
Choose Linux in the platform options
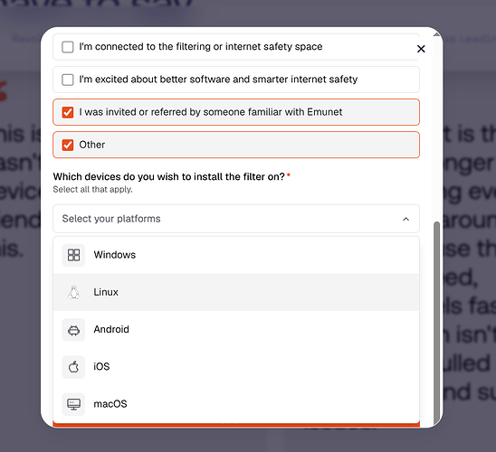pos(236,292)
